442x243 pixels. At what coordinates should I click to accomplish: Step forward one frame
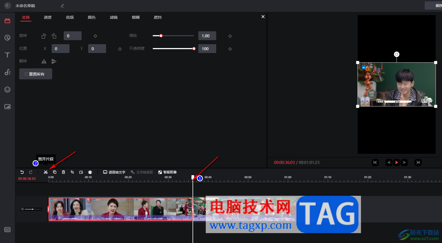(404, 163)
